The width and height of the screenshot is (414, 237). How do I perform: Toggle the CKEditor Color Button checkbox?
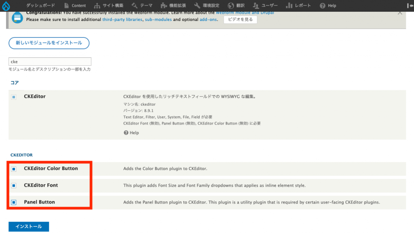(x=14, y=169)
